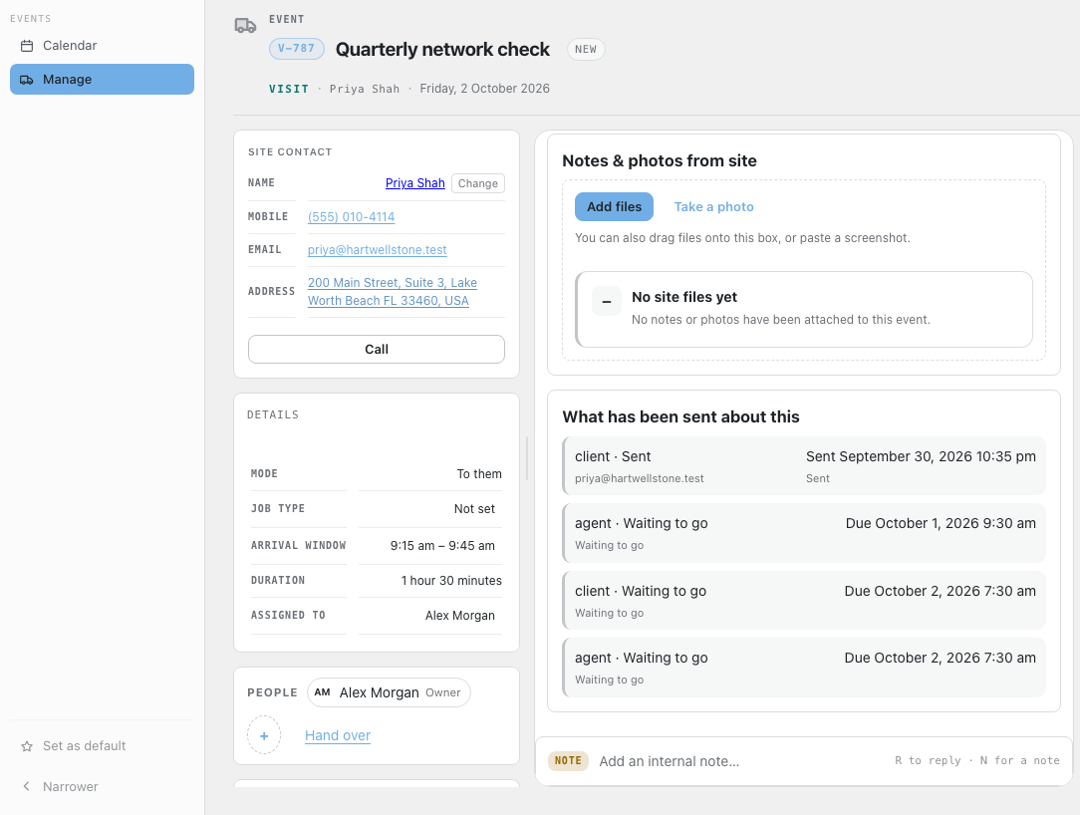The height and width of the screenshot is (815, 1080).
Task: Click the truck icon beside EVENT header
Action: [x=245, y=26]
